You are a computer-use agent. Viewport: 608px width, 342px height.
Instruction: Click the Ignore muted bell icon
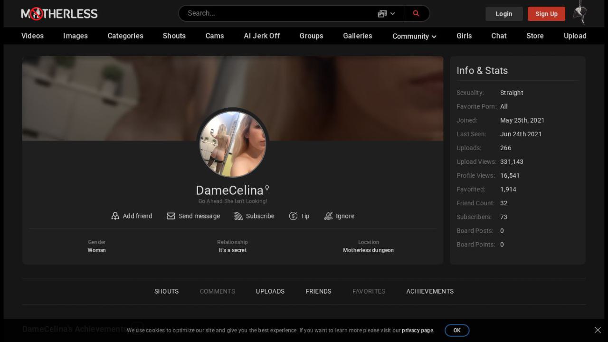point(328,216)
